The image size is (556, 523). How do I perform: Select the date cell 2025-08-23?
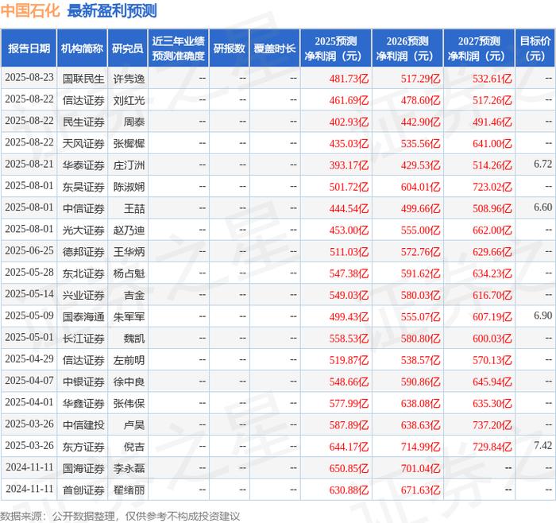tap(29, 78)
